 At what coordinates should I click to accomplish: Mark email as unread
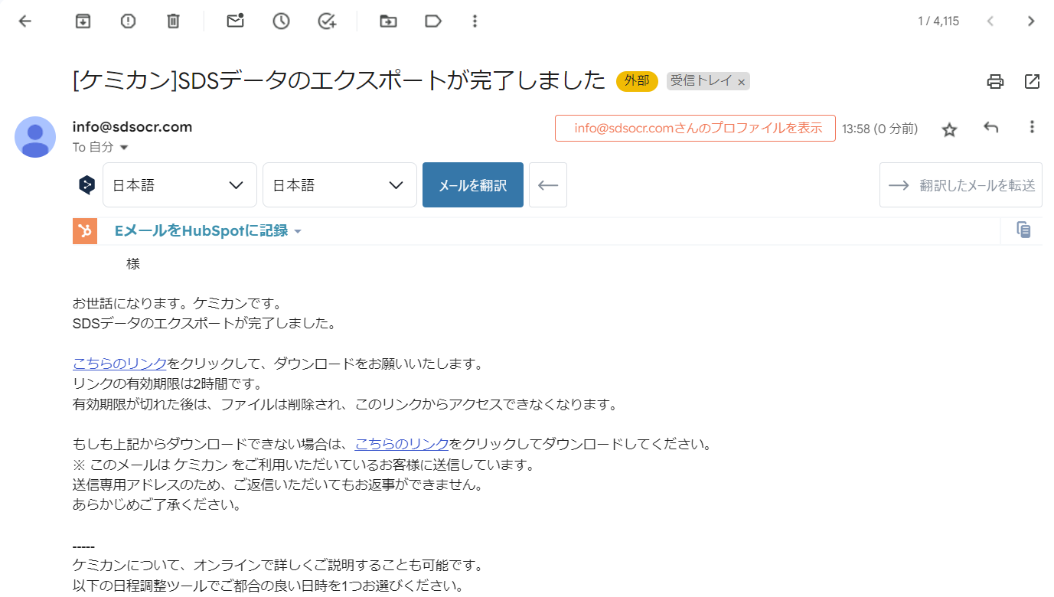[235, 21]
